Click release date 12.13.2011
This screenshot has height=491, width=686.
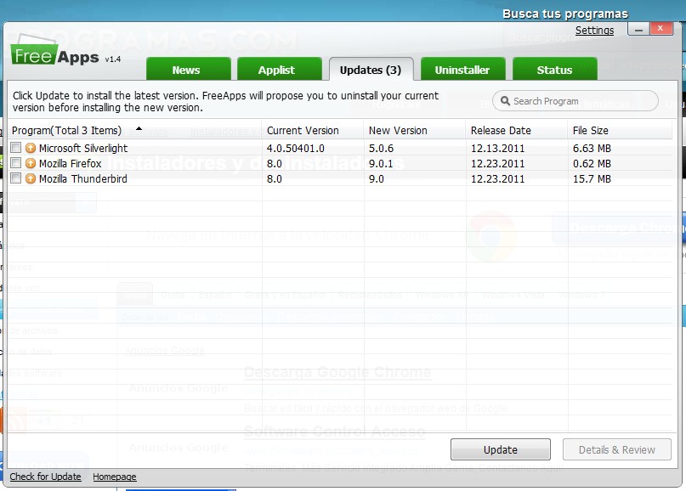(x=497, y=148)
